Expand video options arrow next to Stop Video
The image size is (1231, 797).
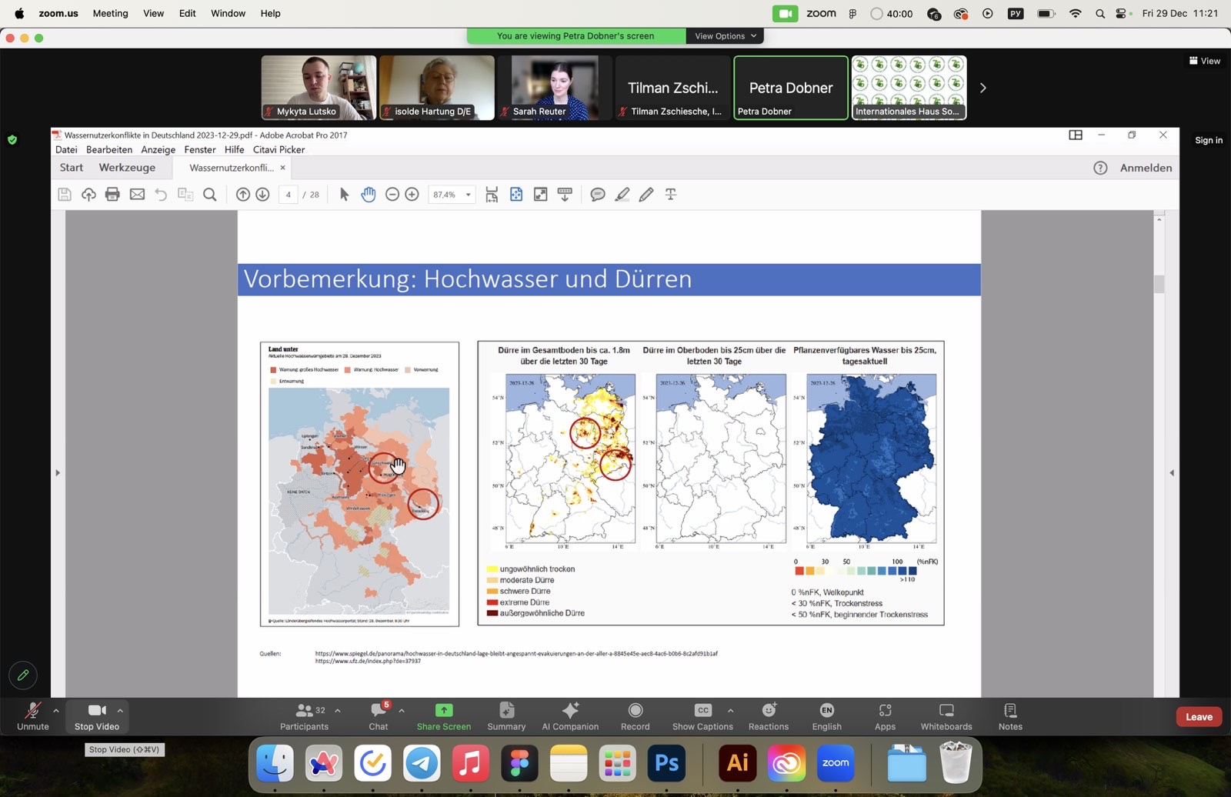(120, 710)
